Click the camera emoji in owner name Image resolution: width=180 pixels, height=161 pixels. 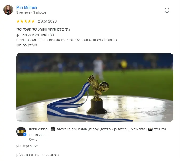(150, 129)
